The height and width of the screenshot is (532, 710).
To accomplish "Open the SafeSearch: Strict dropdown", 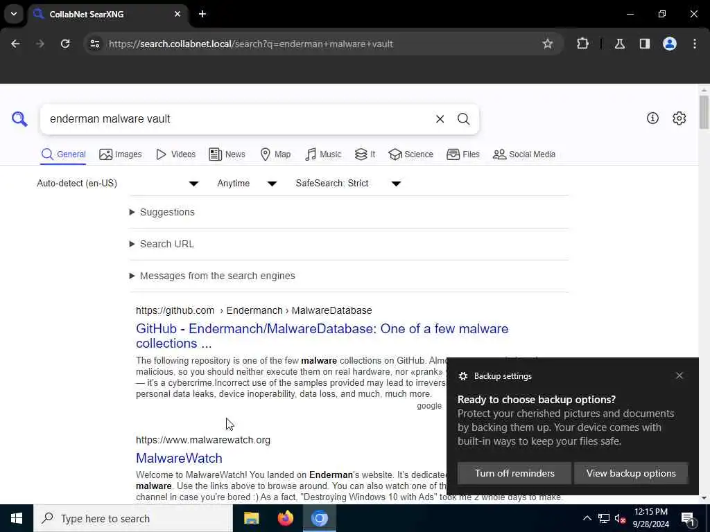I will point(348,183).
